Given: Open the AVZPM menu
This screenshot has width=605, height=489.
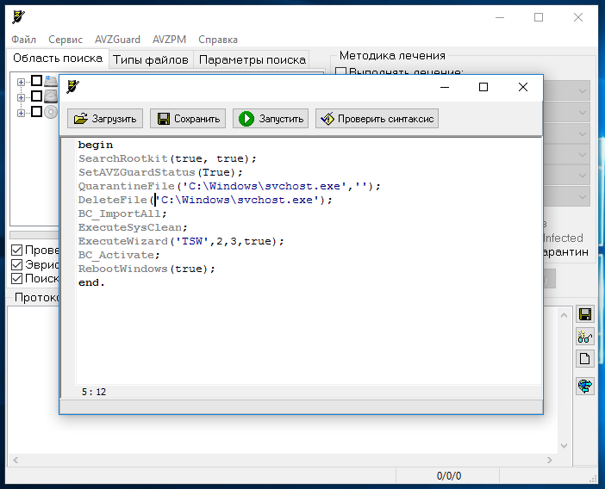Looking at the screenshot, I should 169,40.
